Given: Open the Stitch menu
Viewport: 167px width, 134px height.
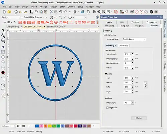Looking at the screenshot, I should pos(62,7).
